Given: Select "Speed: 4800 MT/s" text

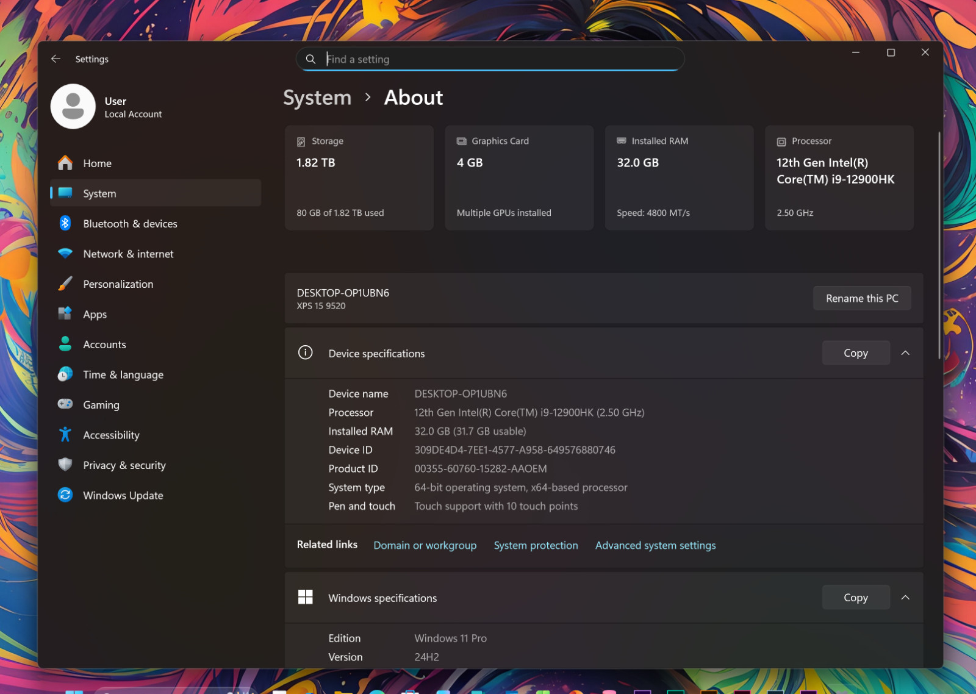Looking at the screenshot, I should pos(653,213).
